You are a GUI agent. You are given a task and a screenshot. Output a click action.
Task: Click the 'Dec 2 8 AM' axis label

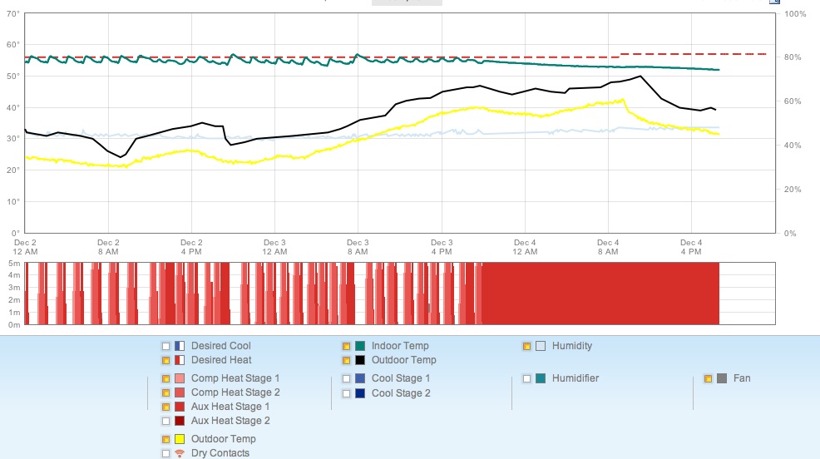tap(108, 247)
